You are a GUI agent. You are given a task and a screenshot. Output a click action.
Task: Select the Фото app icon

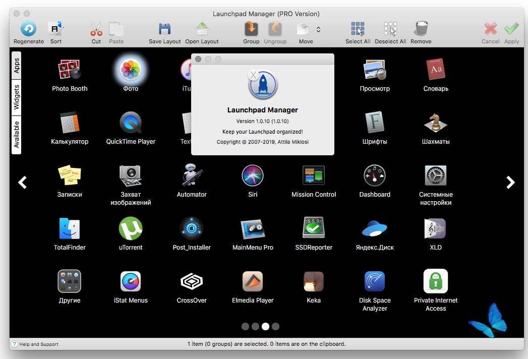(x=131, y=70)
